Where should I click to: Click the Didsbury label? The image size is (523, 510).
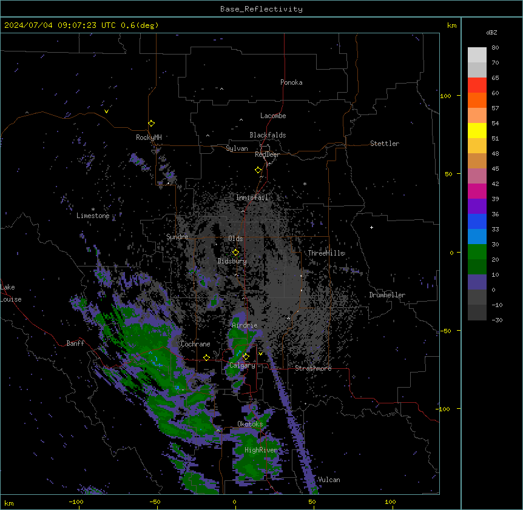(x=232, y=261)
